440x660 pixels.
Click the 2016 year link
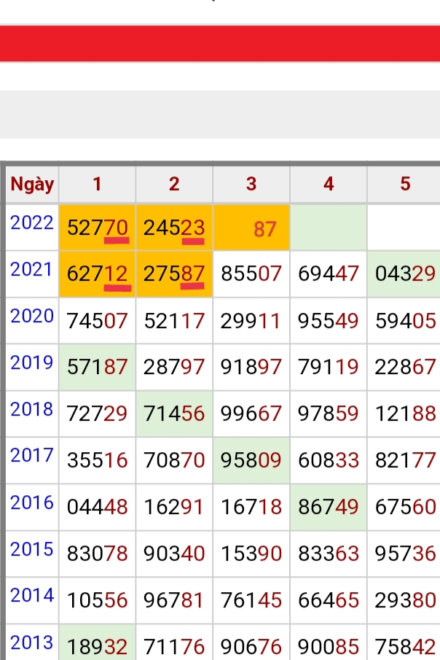click(32, 502)
